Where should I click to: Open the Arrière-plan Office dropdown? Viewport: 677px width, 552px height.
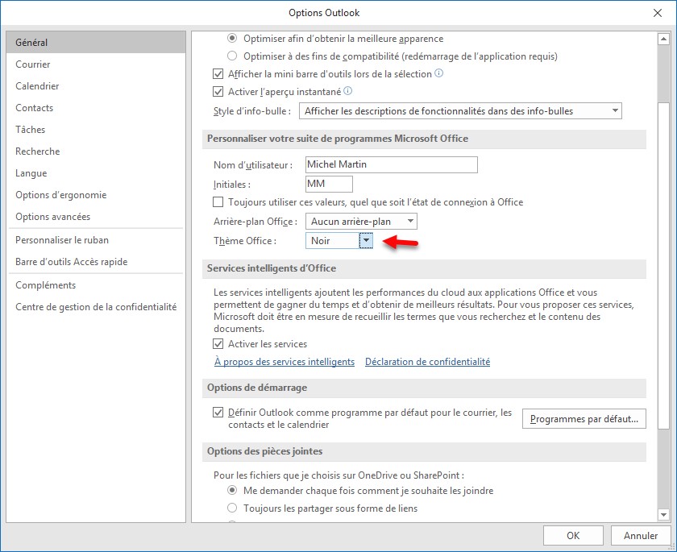point(361,222)
